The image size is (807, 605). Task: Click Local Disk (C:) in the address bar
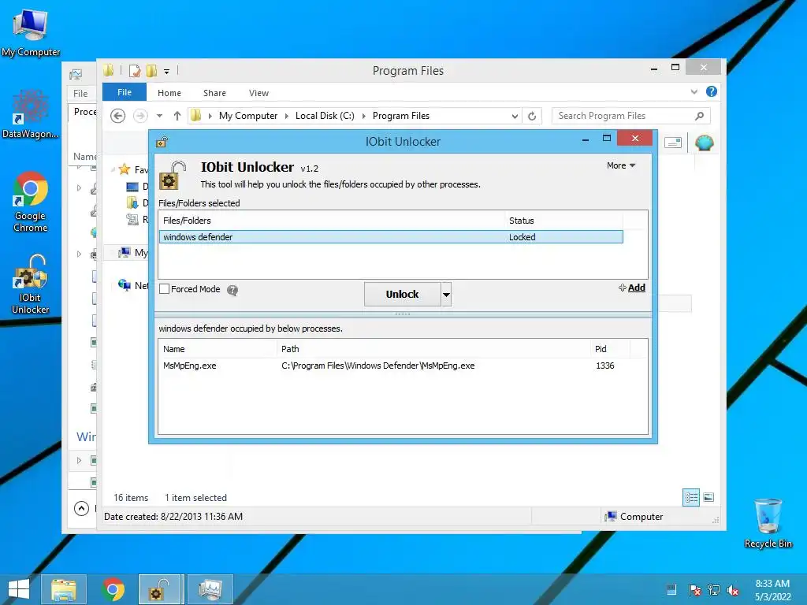[325, 116]
